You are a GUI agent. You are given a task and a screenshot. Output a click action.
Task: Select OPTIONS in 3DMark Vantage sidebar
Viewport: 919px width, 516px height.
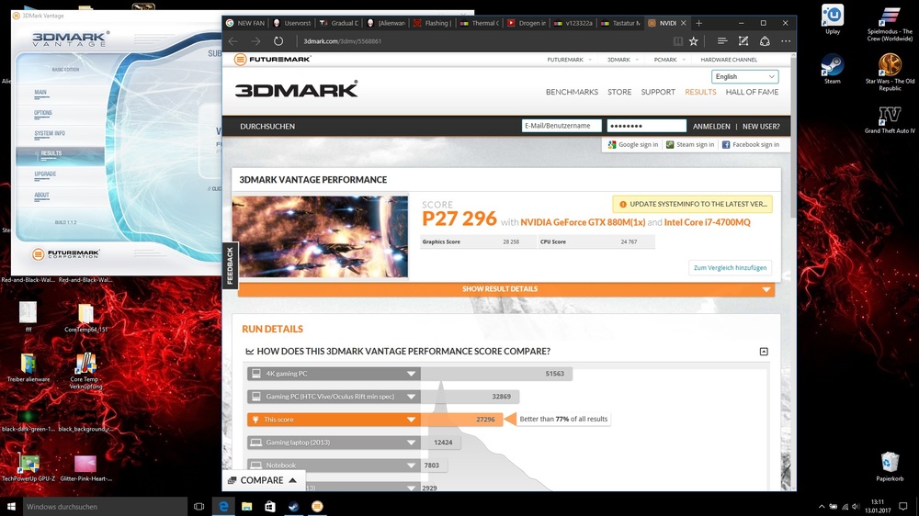pos(43,113)
